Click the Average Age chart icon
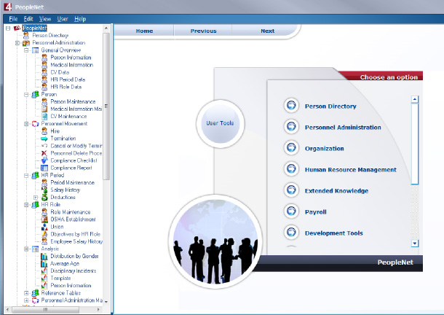Viewport: 444px width, 315px height. [44, 264]
